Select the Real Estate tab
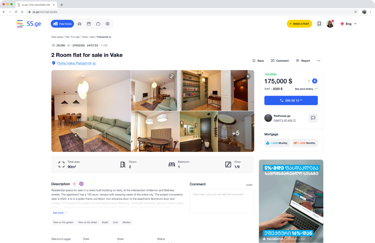375x243 pixels. tap(62, 24)
